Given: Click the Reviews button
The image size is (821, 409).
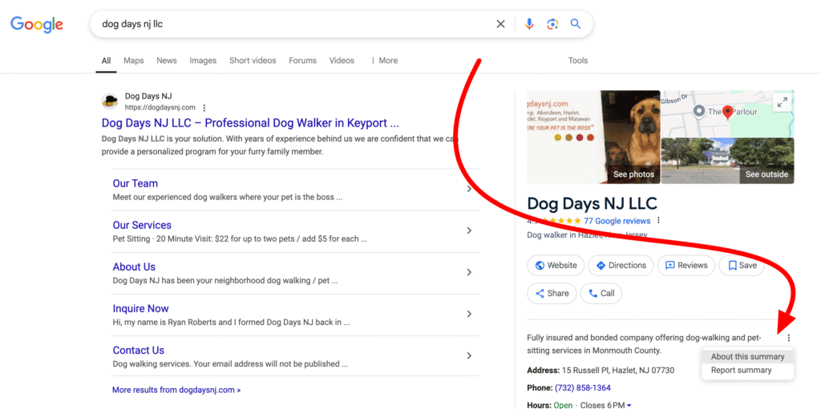Looking at the screenshot, I should pos(686,266).
